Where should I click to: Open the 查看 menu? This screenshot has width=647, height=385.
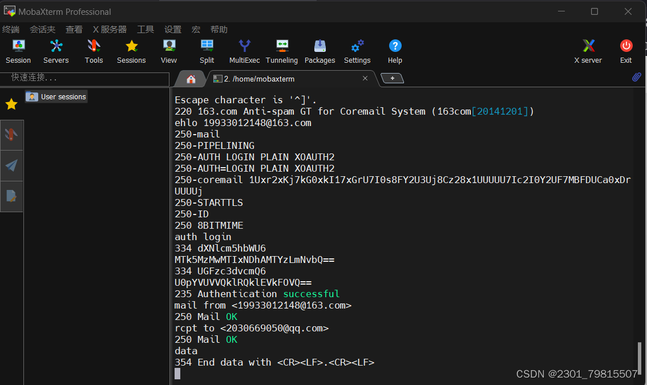coord(74,29)
